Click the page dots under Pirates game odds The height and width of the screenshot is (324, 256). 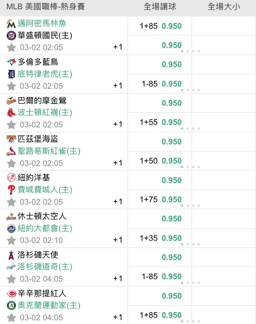(190, 167)
